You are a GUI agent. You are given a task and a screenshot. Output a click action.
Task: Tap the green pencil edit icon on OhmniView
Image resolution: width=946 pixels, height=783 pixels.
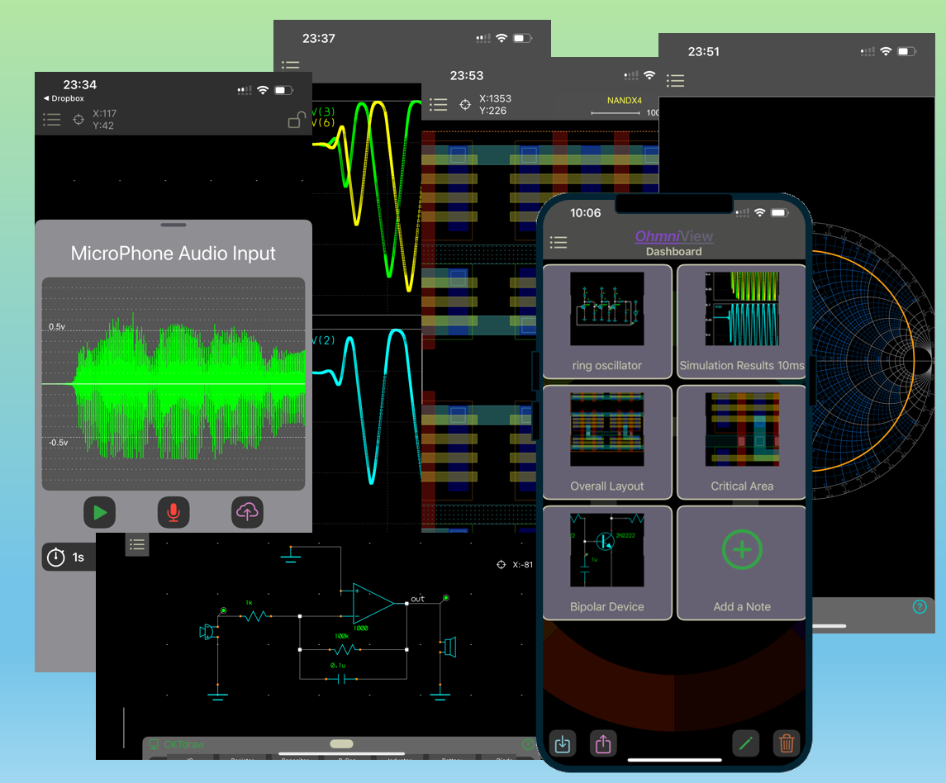pyautogui.click(x=746, y=743)
